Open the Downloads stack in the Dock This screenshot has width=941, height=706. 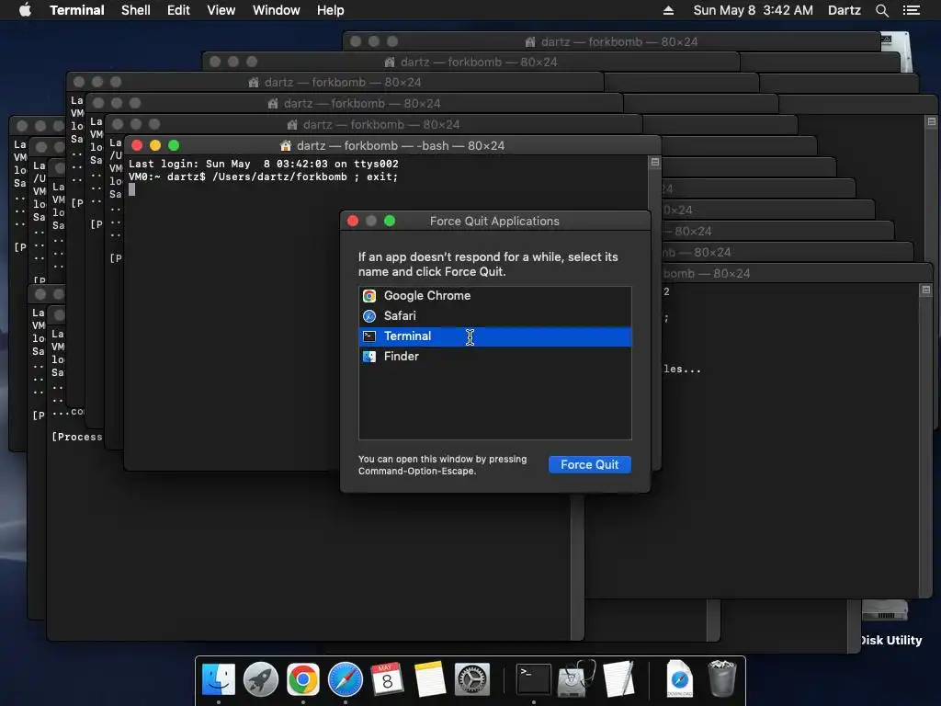679,679
